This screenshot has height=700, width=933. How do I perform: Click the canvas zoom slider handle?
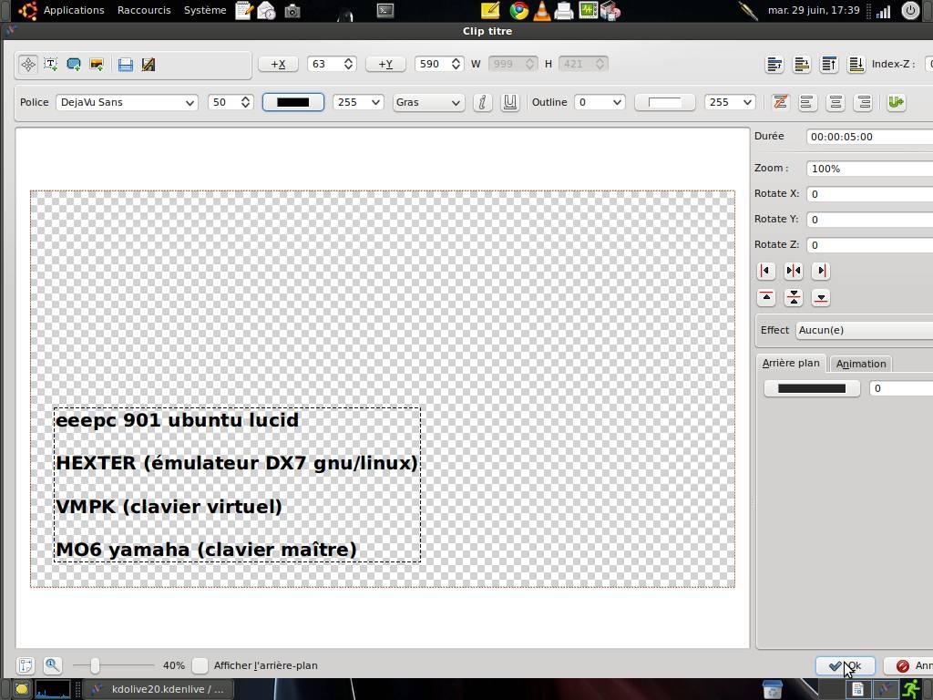[x=95, y=665]
